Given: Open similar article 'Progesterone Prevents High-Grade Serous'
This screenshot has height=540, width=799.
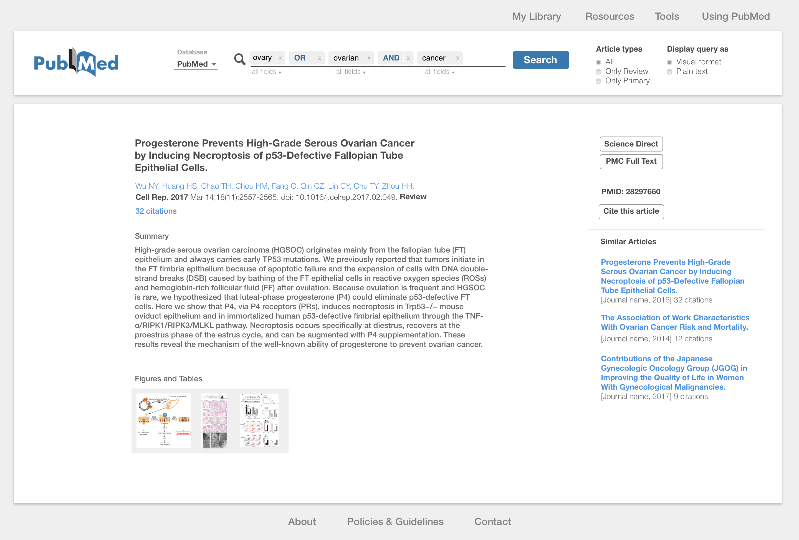Looking at the screenshot, I should pyautogui.click(x=672, y=276).
